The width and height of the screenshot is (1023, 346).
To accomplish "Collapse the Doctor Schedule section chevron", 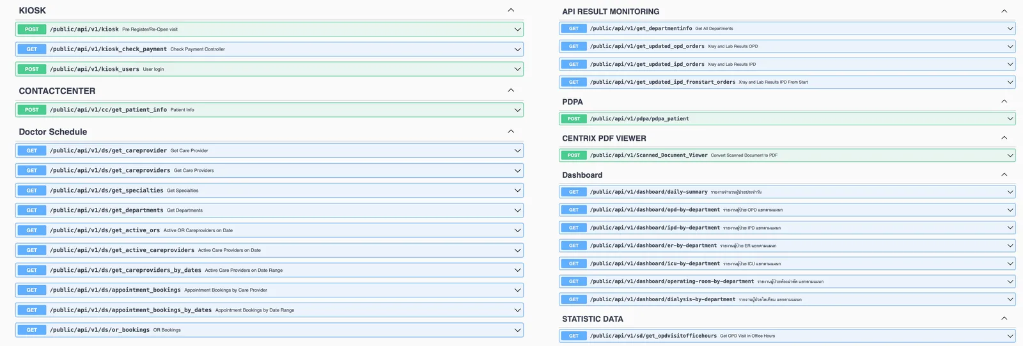I will click(510, 131).
